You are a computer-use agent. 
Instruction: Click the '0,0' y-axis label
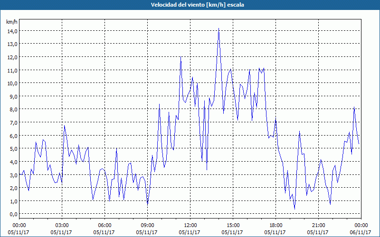[14, 214]
